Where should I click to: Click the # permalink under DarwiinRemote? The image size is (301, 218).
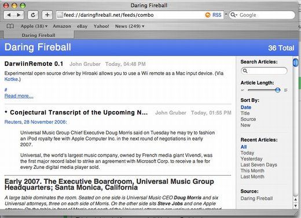coord(6,90)
